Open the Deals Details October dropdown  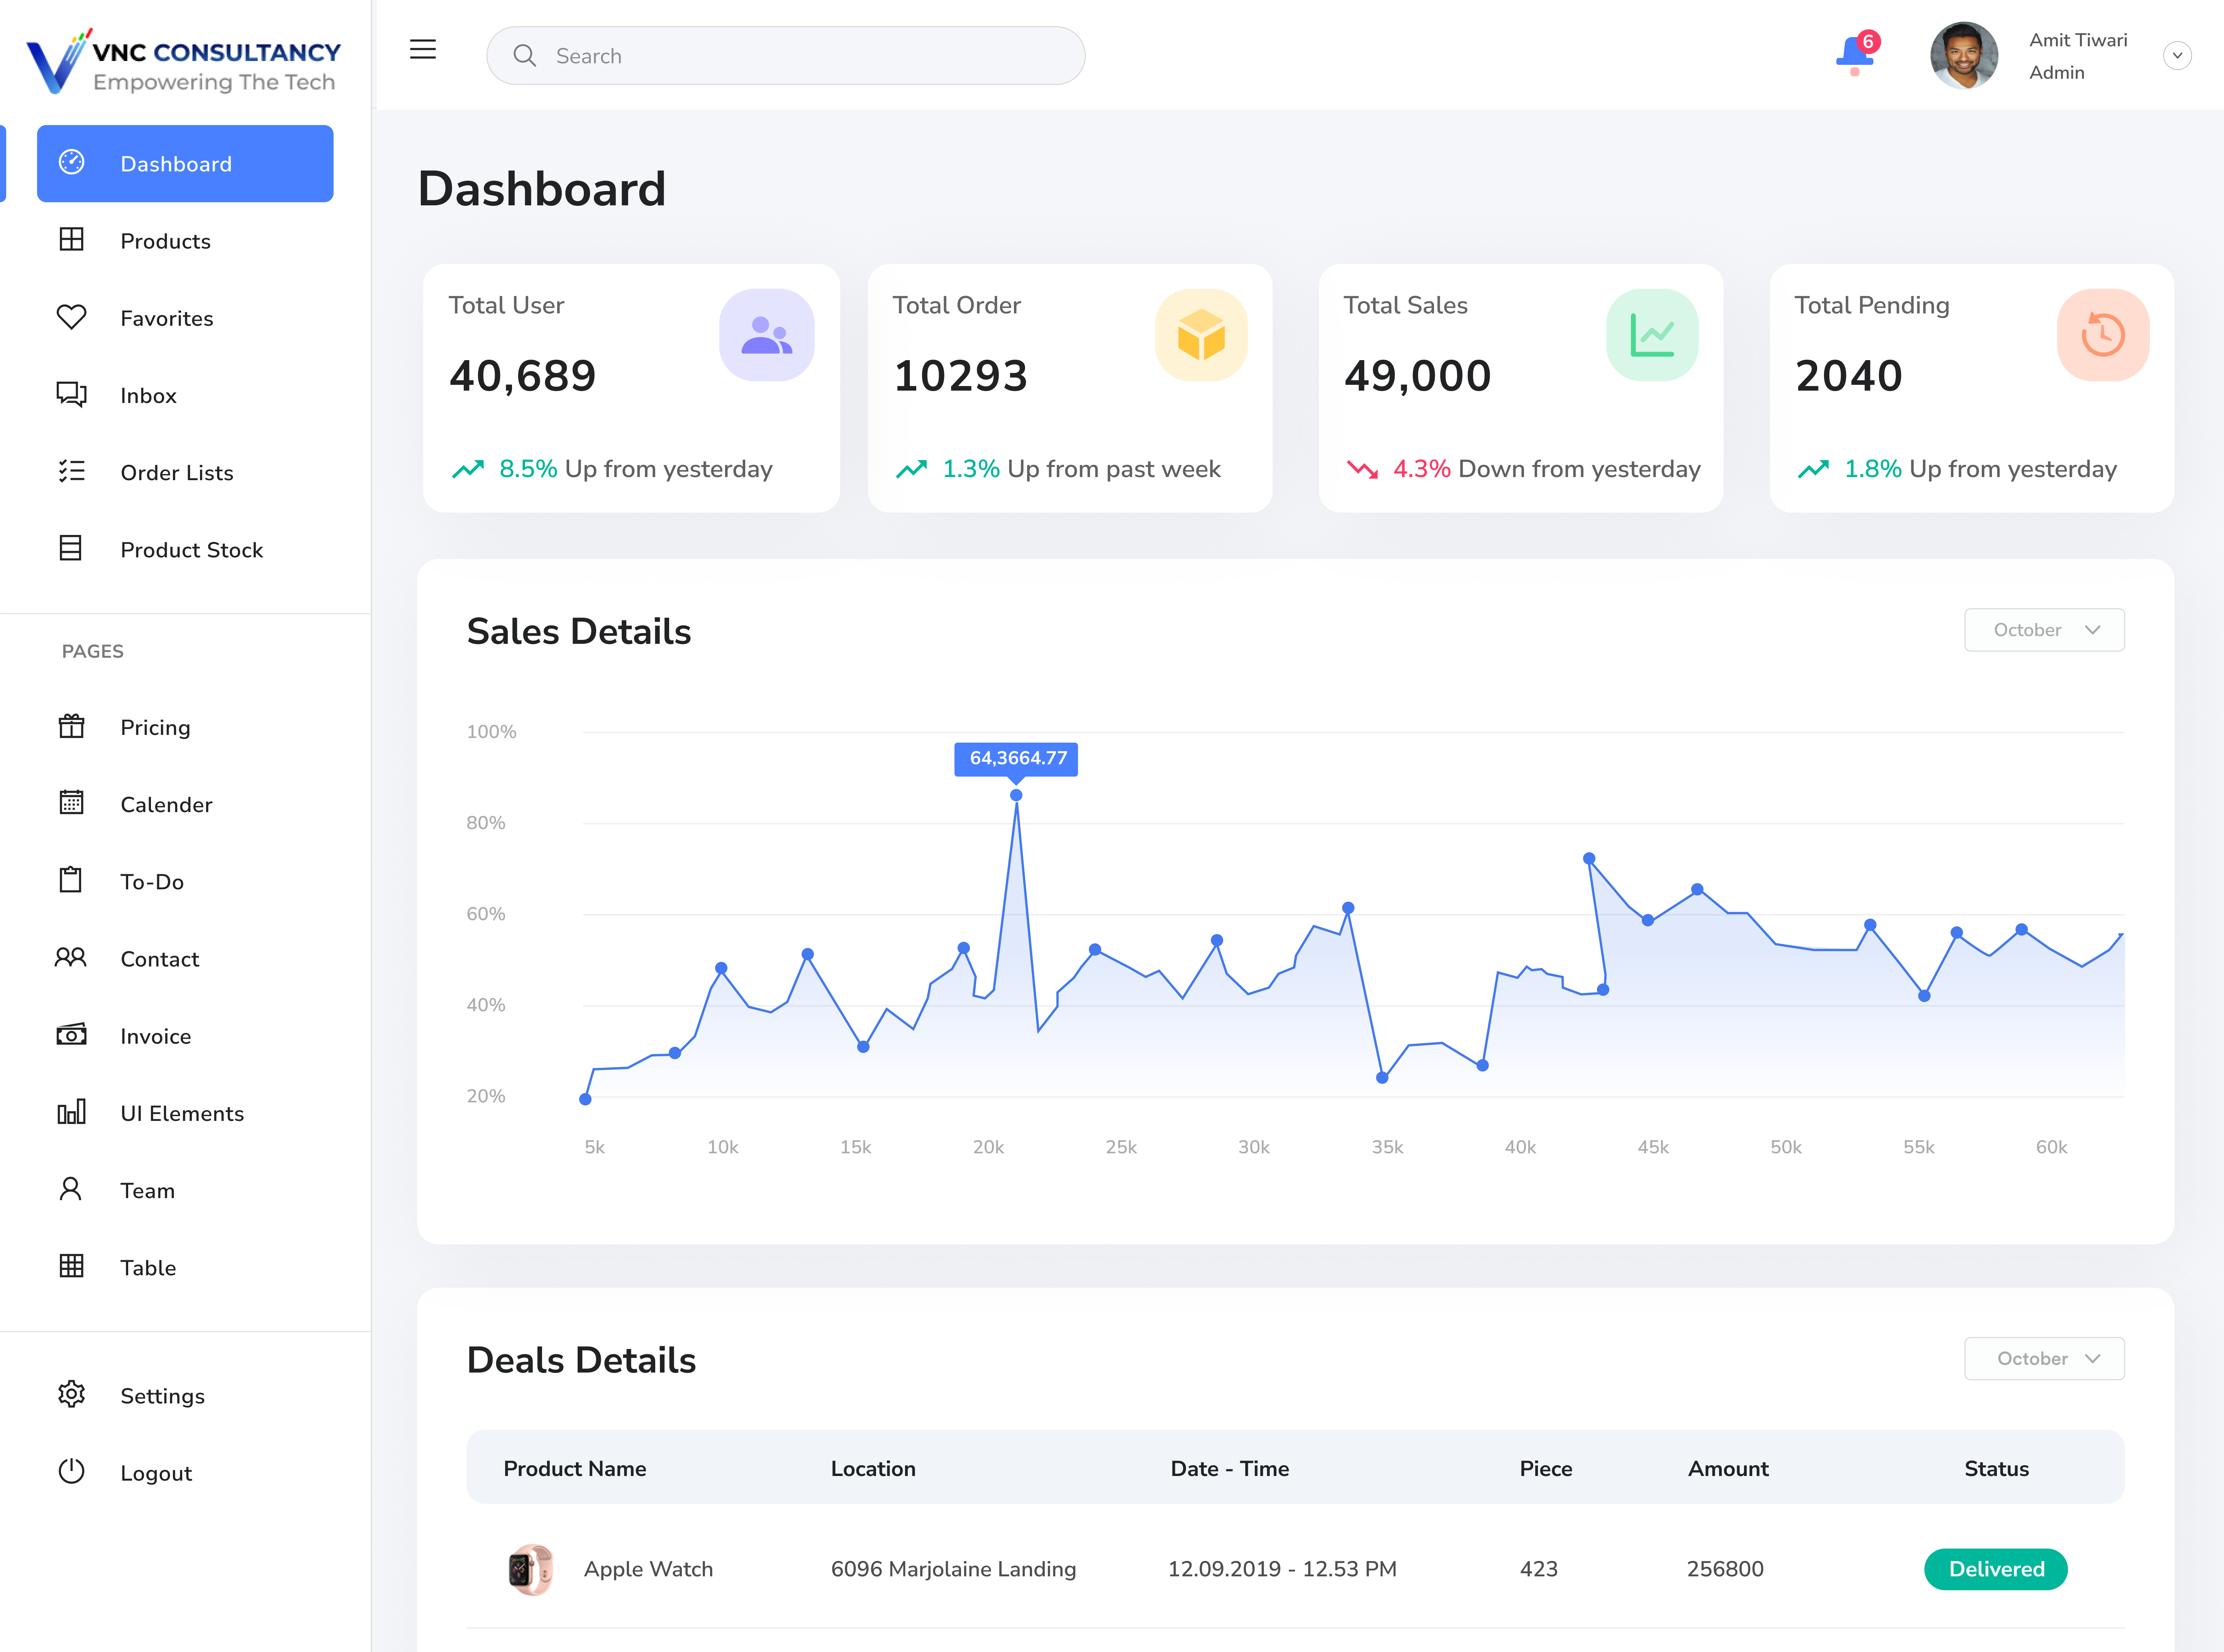coord(2044,1358)
